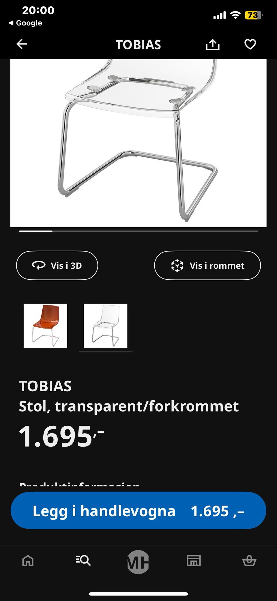This screenshot has width=277, height=601.
Task: Go to Home tab icon
Action: (28, 561)
